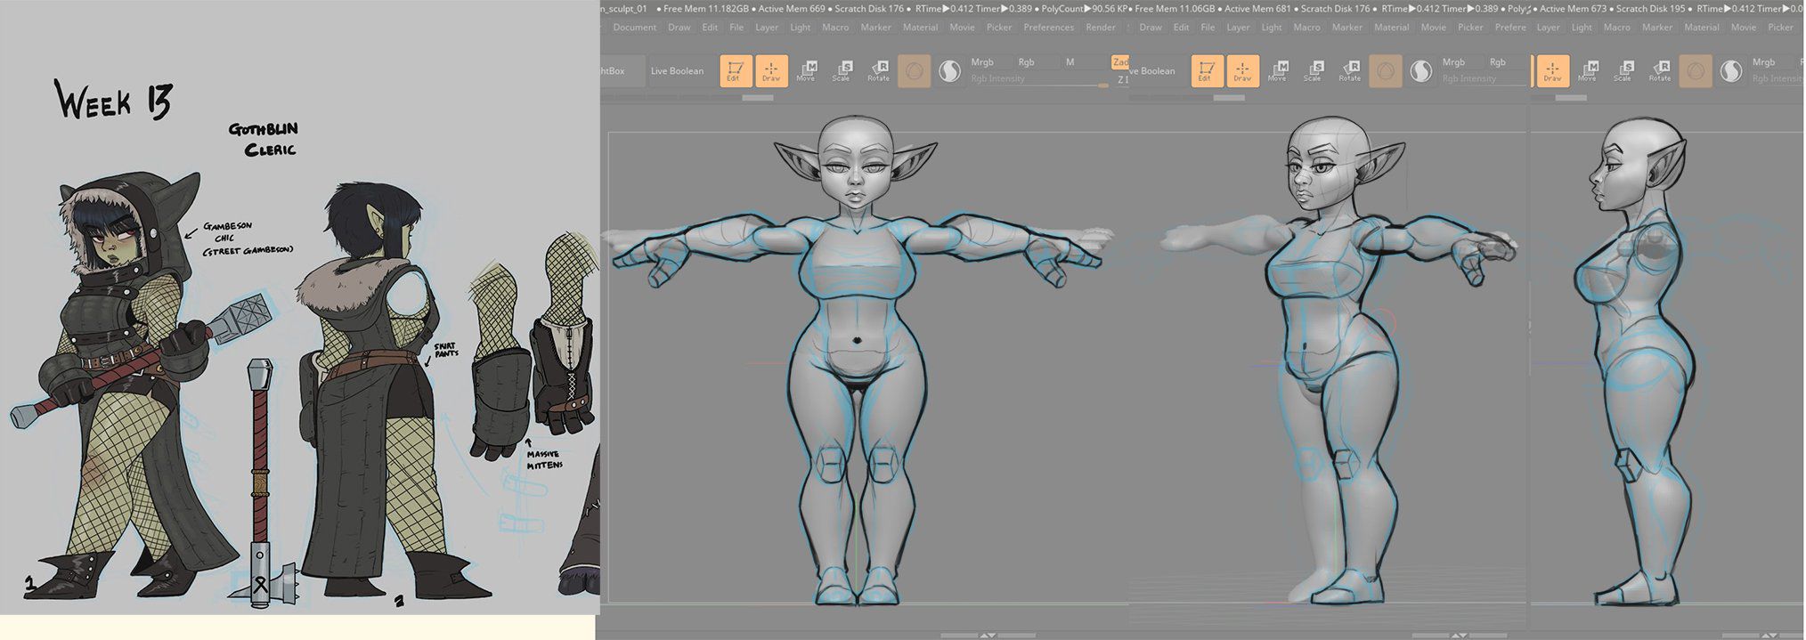Select Rotate mode in the left ZBrush window
This screenshot has height=640, width=1806.
tap(878, 71)
